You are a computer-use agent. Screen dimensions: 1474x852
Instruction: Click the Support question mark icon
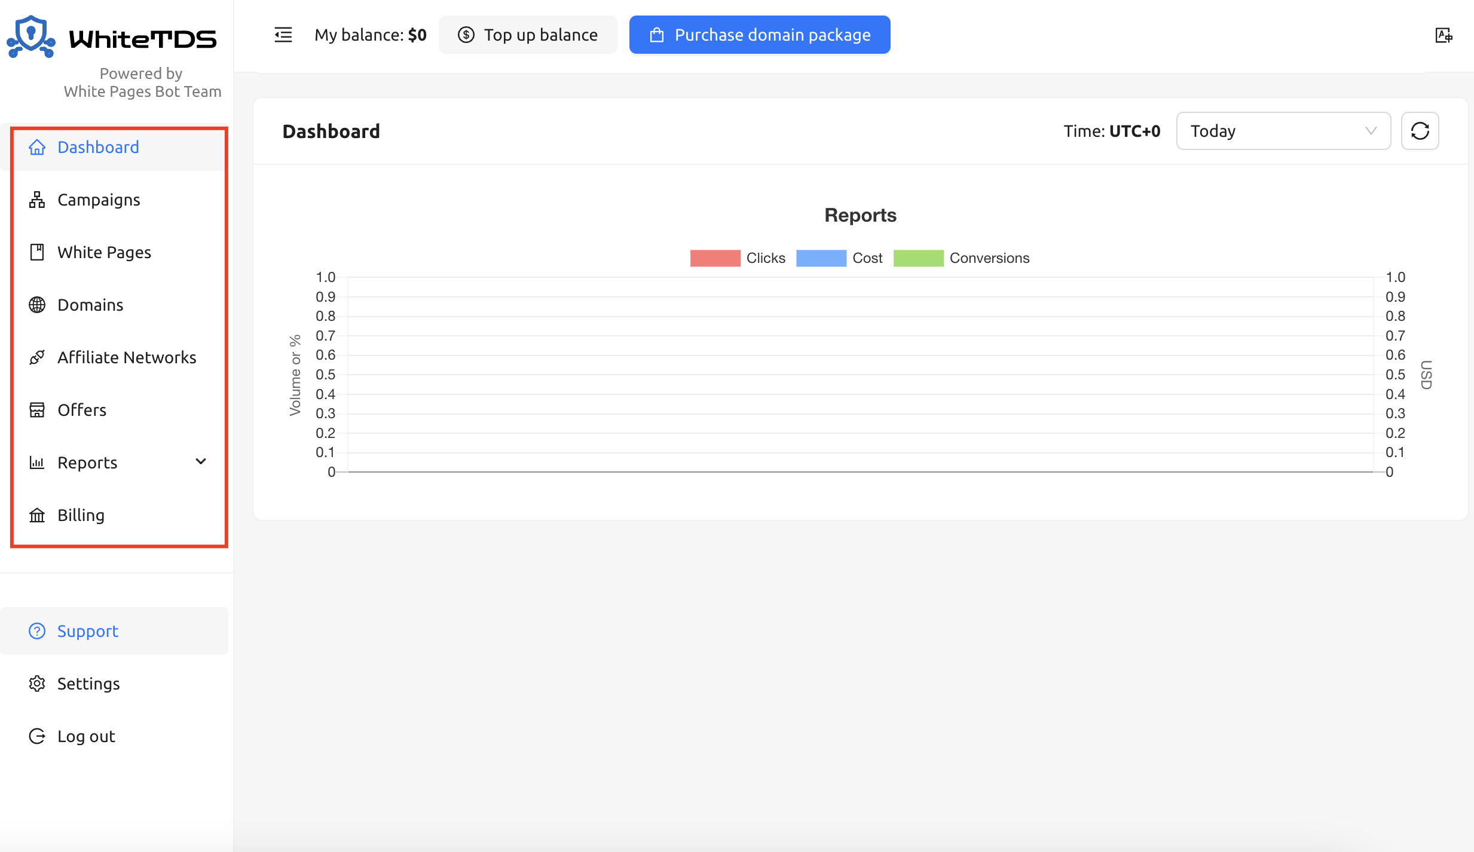click(37, 631)
